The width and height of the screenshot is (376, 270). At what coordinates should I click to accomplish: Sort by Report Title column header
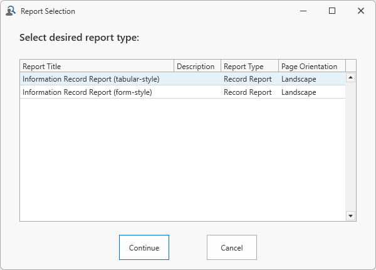97,67
